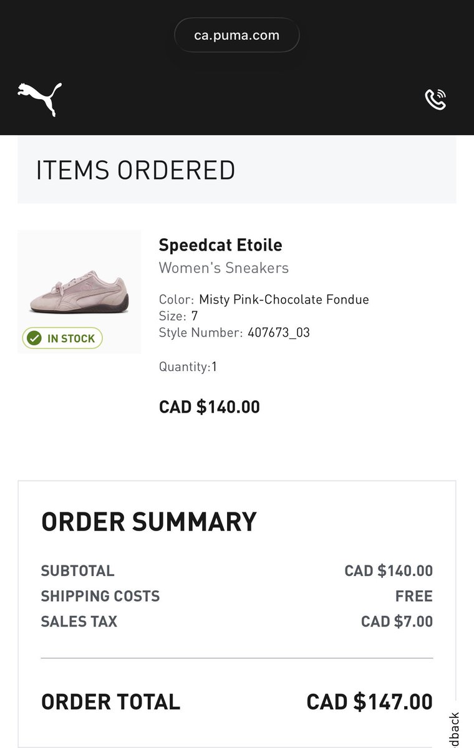Click the item price CAD $140.00
This screenshot has width=474, height=748.
[x=210, y=407]
